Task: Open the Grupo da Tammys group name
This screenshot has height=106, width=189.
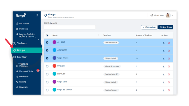Action: tap(65, 90)
